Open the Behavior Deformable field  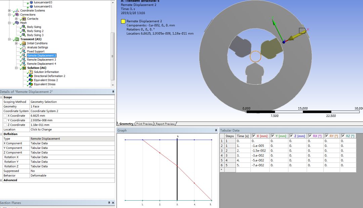tap(72, 175)
